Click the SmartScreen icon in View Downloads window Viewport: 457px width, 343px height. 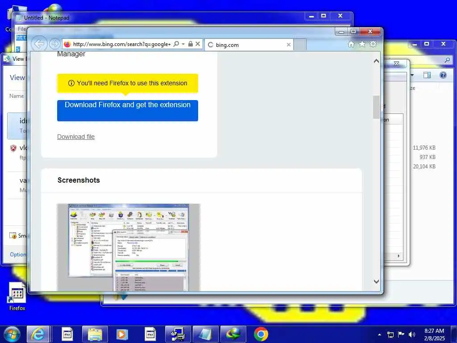13,235
